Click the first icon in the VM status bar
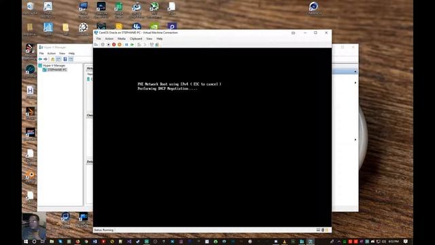This screenshot has height=245, width=435. [x=318, y=230]
